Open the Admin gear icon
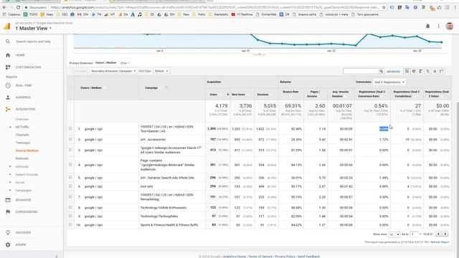Image resolution: width=459 pixels, height=258 pixels. click(x=8, y=244)
